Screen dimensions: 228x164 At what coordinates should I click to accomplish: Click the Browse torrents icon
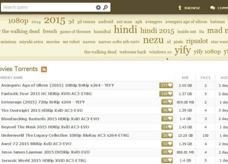coord(180,8)
